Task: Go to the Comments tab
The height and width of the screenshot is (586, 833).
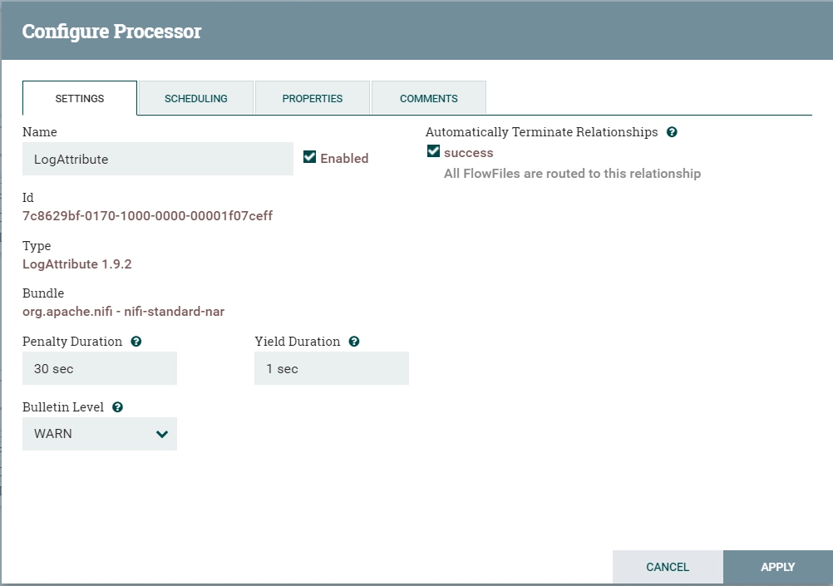Action: 429,98
